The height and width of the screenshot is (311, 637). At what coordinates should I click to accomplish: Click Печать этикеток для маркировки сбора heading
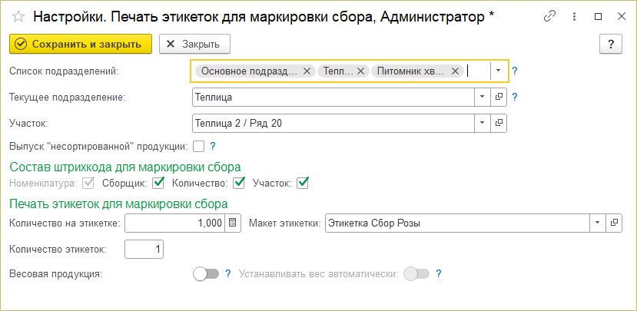click(x=118, y=203)
